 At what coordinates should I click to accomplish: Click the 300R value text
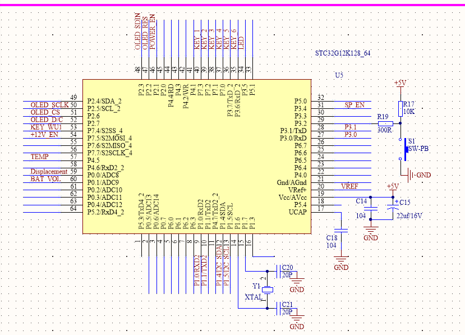click(x=384, y=130)
